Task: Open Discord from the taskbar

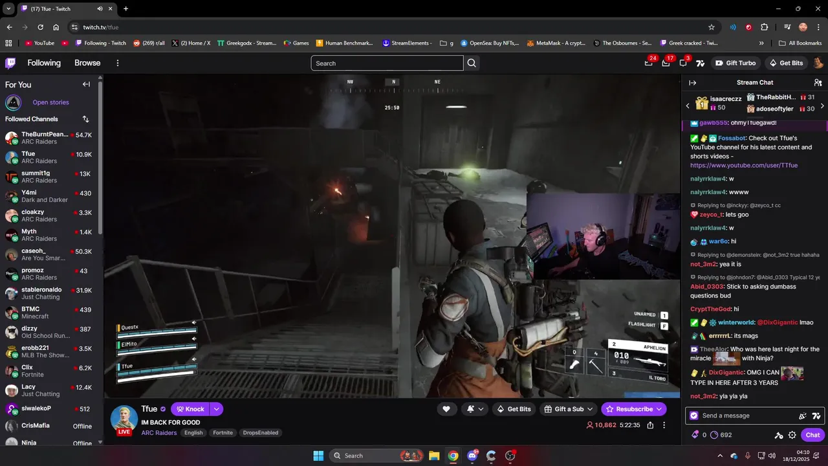Action: coord(472,456)
